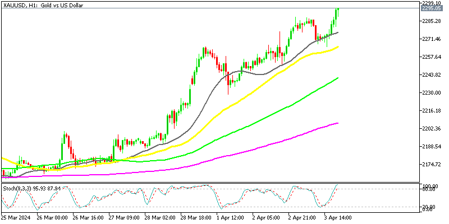Click the 2257.64 price axis label
Image resolution: width=449 pixels, height=224 pixels.
[432, 57]
